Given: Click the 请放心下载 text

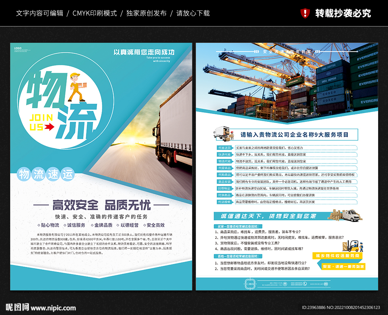Looking at the screenshot, I should click(193, 13).
